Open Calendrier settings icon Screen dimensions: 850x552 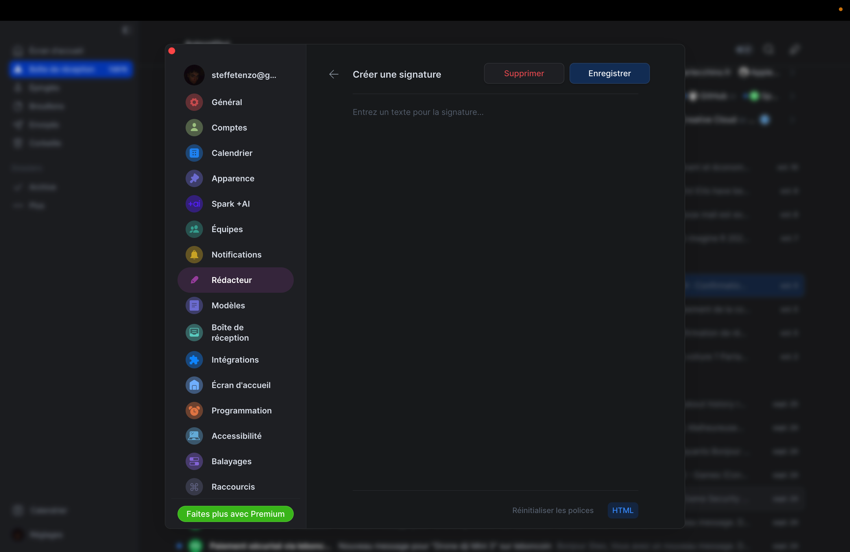click(194, 153)
